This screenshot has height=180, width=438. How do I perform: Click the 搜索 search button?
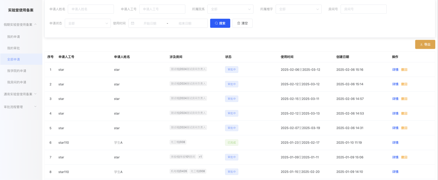(x=220, y=23)
